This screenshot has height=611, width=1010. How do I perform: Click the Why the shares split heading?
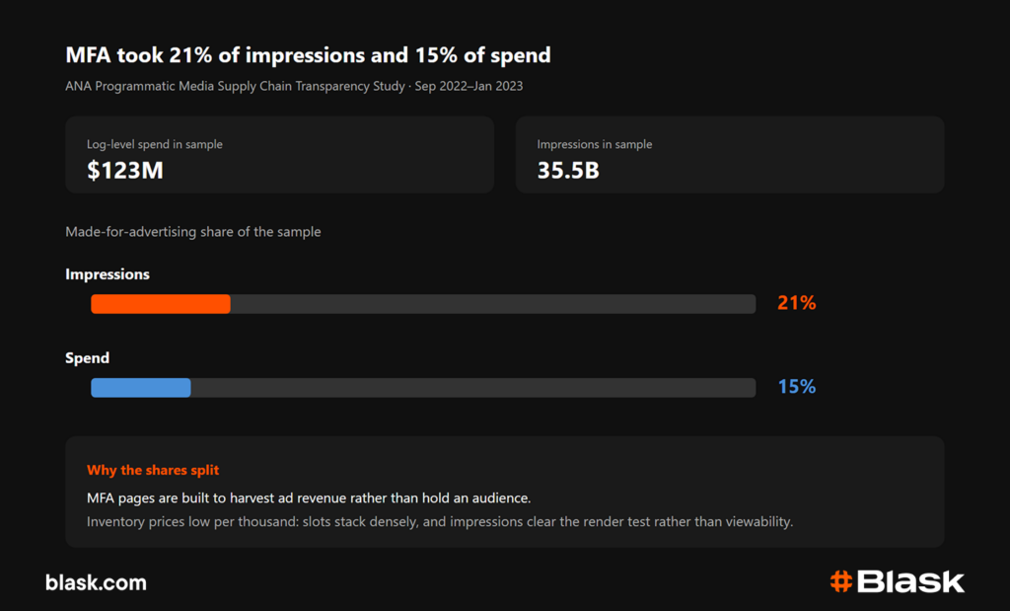(x=153, y=470)
